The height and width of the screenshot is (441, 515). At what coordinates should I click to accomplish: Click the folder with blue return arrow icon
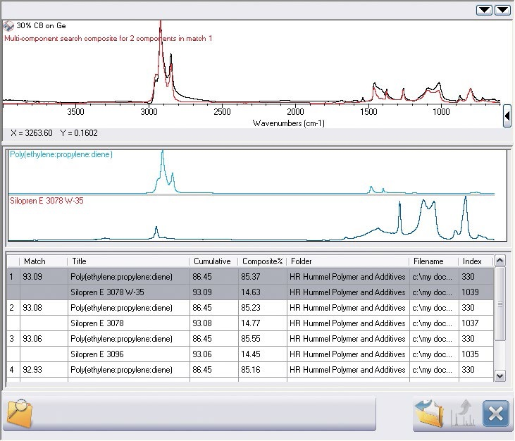[x=429, y=413]
